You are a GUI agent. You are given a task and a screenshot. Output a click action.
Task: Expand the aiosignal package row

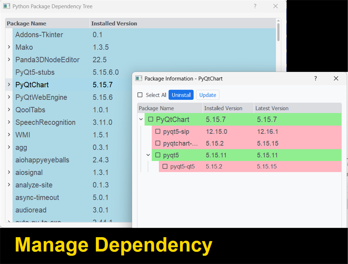(x=9, y=172)
